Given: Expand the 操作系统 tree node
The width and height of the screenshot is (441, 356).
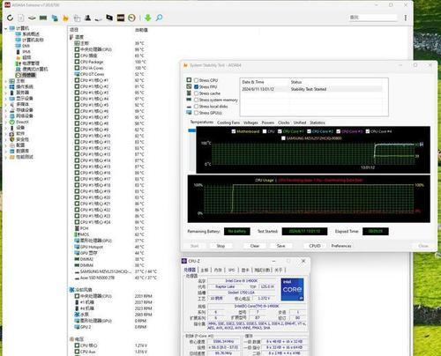Looking at the screenshot, I should pos(5,87).
